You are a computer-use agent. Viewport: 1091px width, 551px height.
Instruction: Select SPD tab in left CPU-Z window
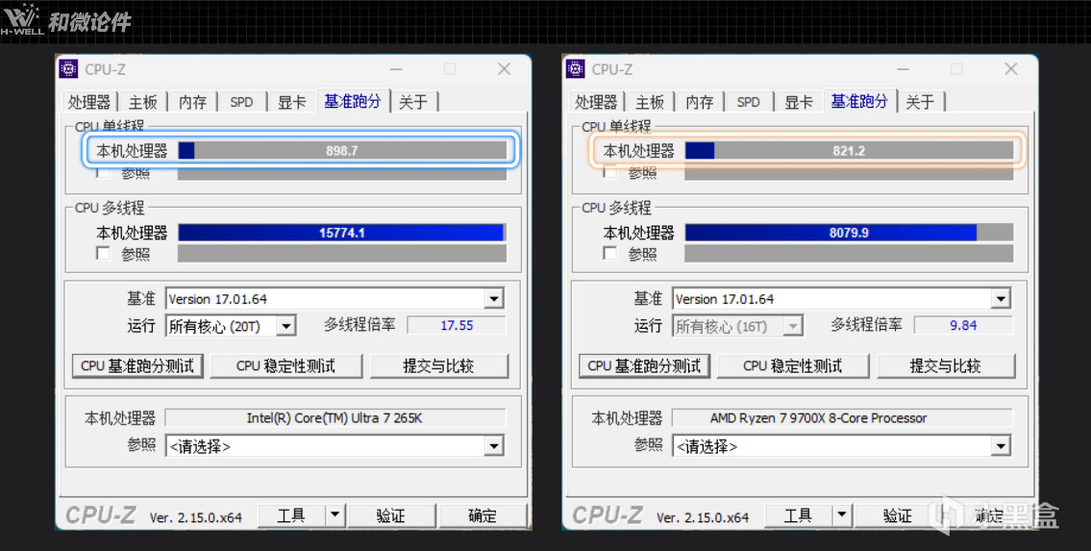pos(241,102)
